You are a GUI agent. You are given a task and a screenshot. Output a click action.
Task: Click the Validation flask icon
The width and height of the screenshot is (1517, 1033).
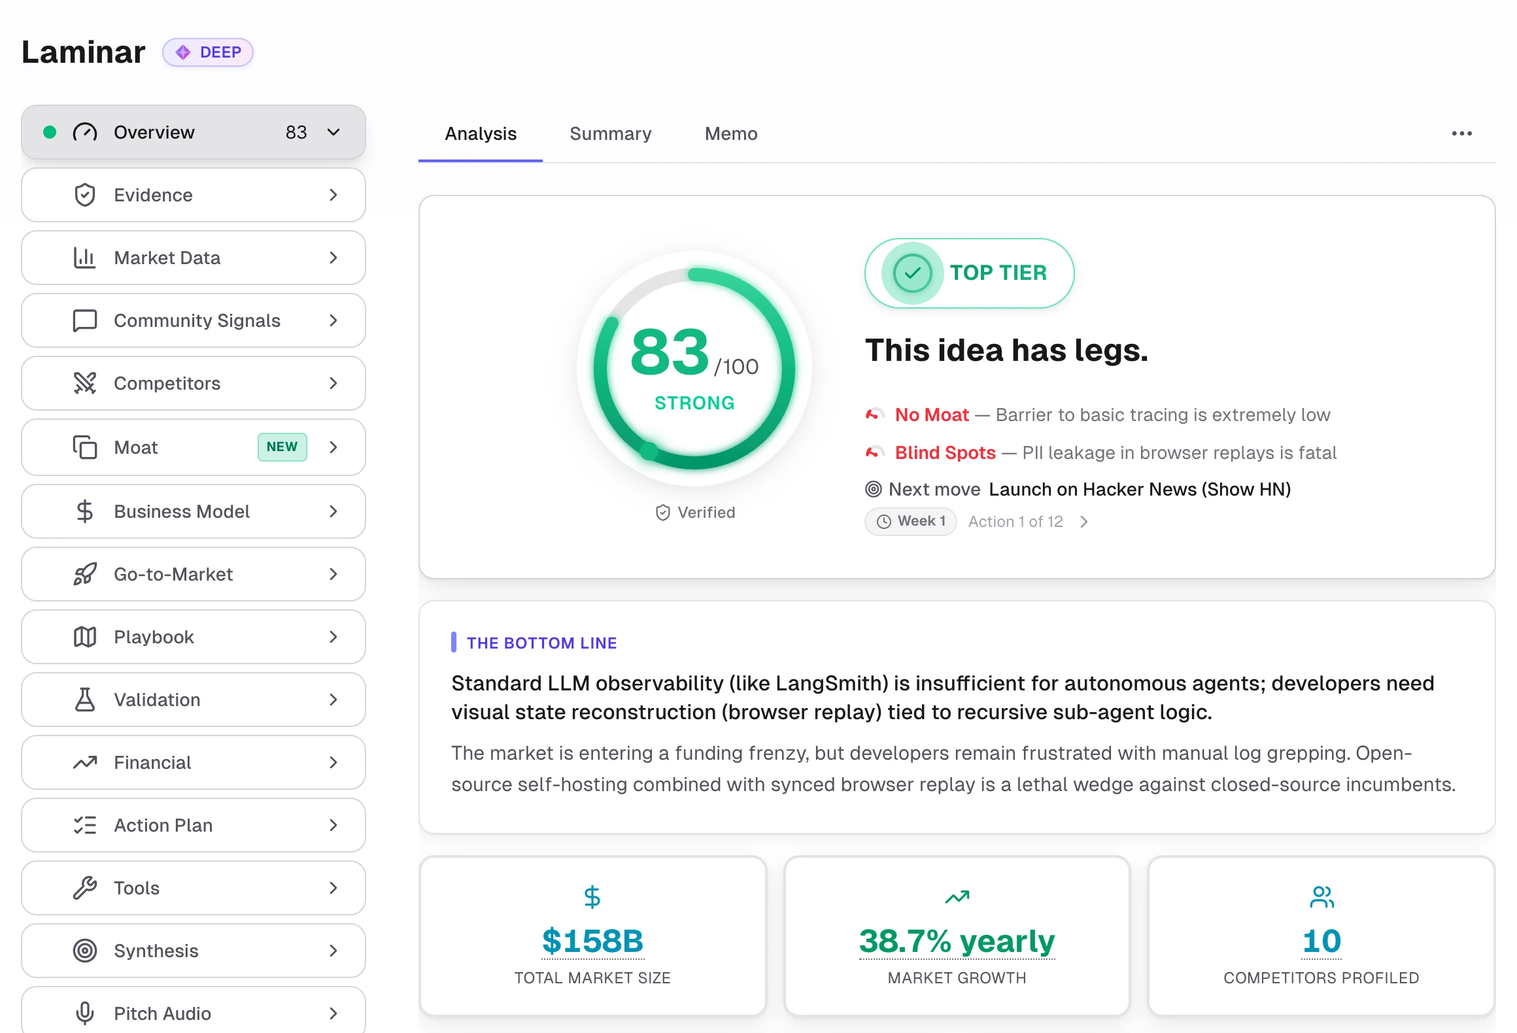85,700
